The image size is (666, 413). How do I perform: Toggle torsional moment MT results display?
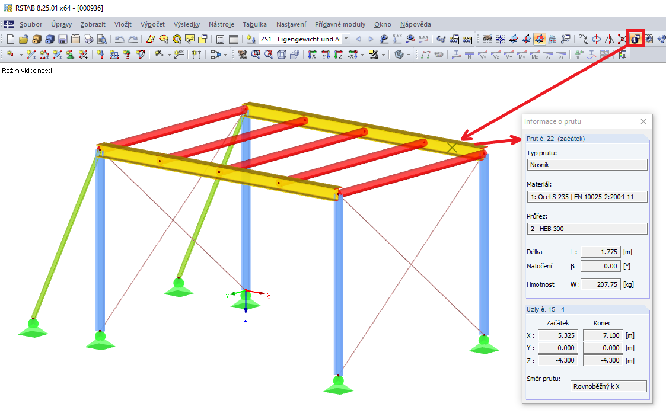click(x=508, y=55)
